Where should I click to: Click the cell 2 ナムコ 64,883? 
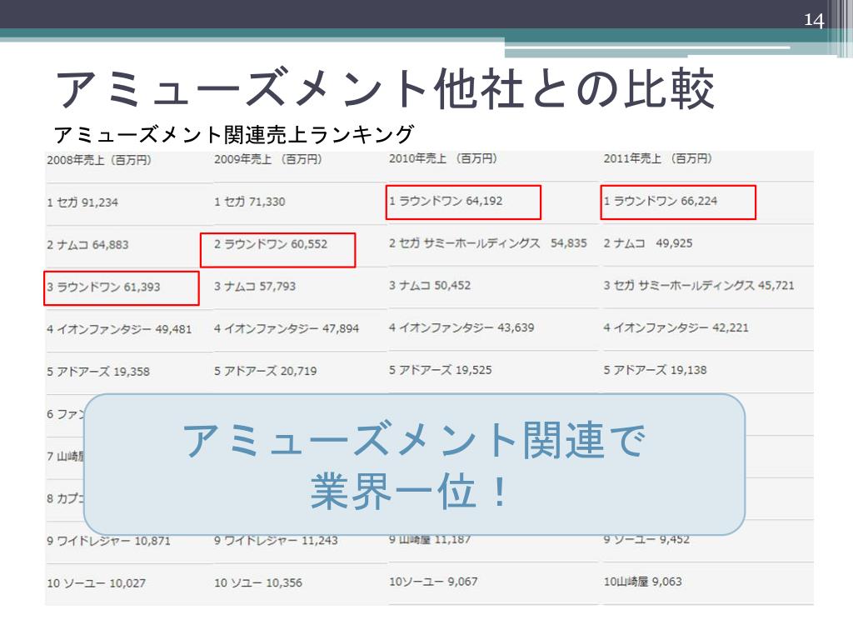pyautogui.click(x=87, y=245)
